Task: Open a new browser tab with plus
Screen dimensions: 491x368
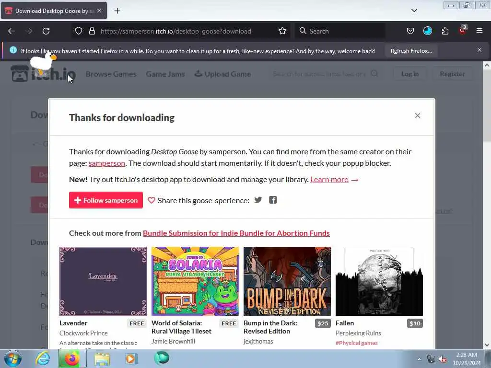Action: pyautogui.click(x=117, y=11)
